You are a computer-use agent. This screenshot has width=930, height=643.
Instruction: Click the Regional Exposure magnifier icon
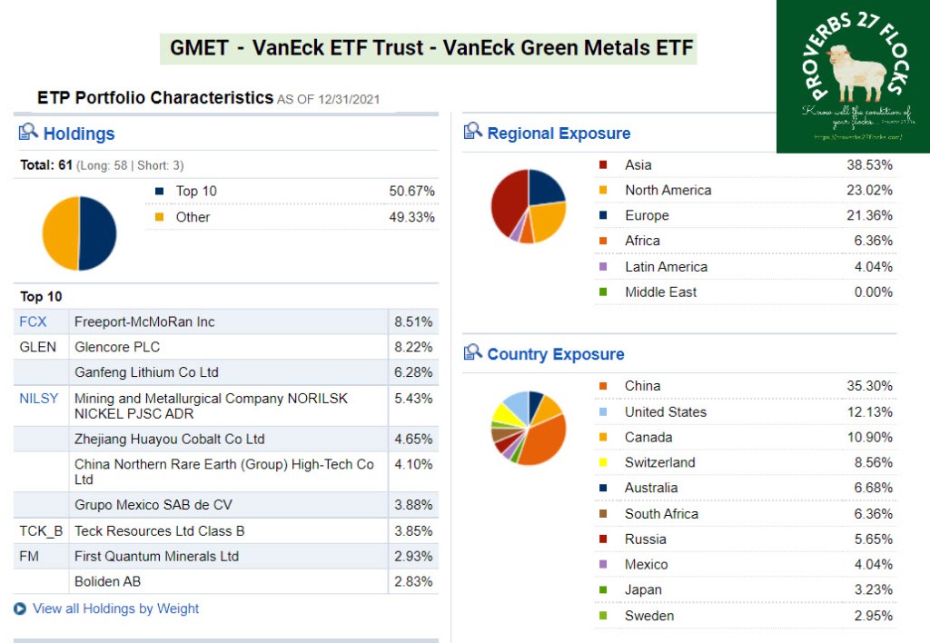(472, 132)
